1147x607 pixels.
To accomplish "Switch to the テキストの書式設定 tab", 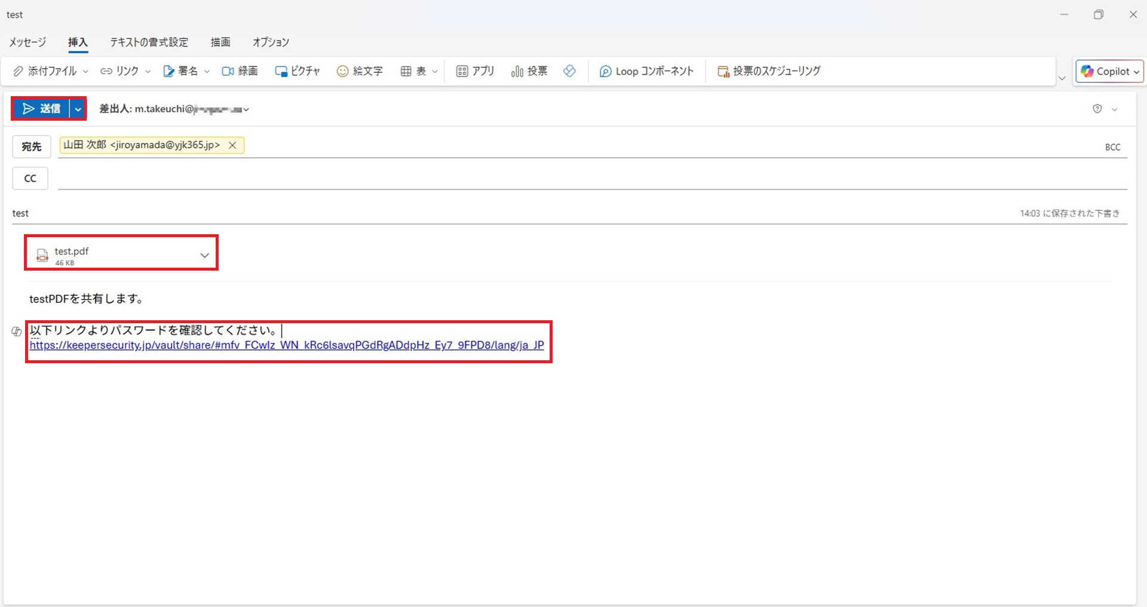I will [x=149, y=42].
